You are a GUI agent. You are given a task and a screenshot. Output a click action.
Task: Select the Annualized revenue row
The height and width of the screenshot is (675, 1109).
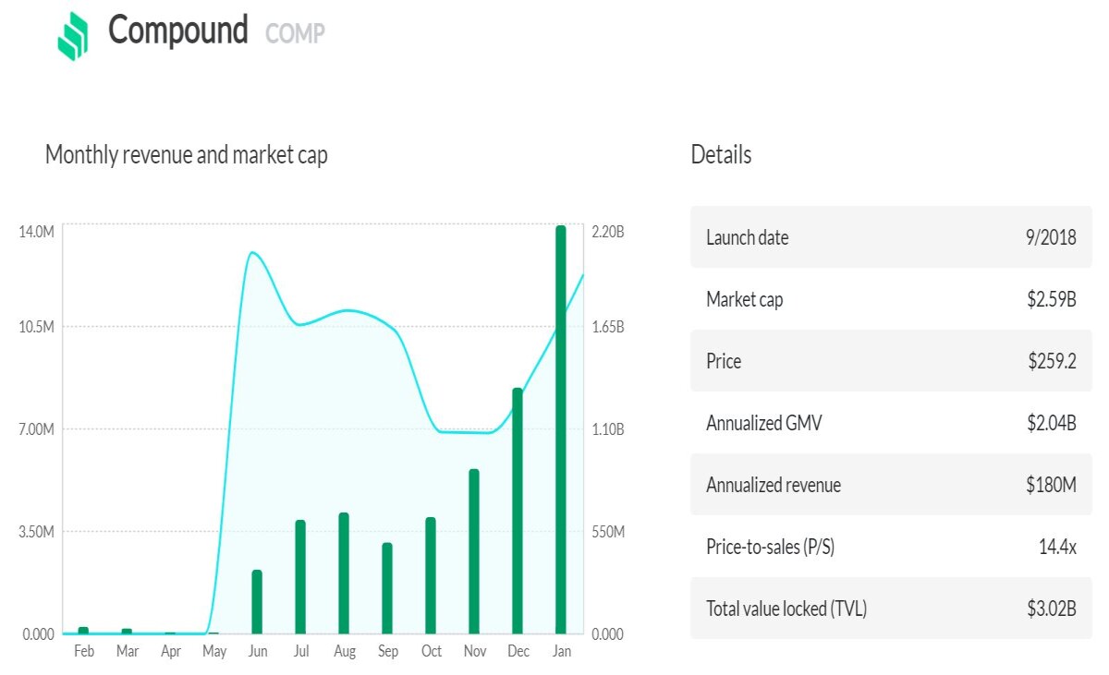pos(891,485)
